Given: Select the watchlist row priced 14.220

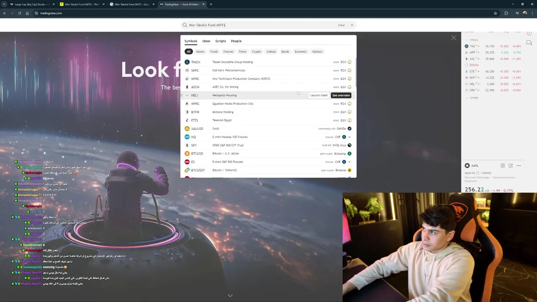Looking at the screenshot, I should tap(493, 78).
